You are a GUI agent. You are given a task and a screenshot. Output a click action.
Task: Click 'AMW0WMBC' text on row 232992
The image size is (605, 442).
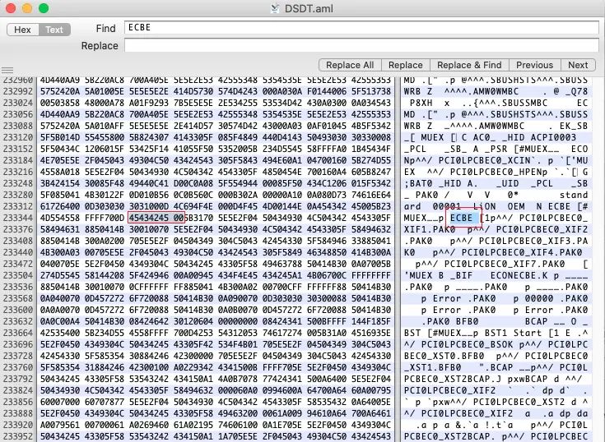[496, 92]
